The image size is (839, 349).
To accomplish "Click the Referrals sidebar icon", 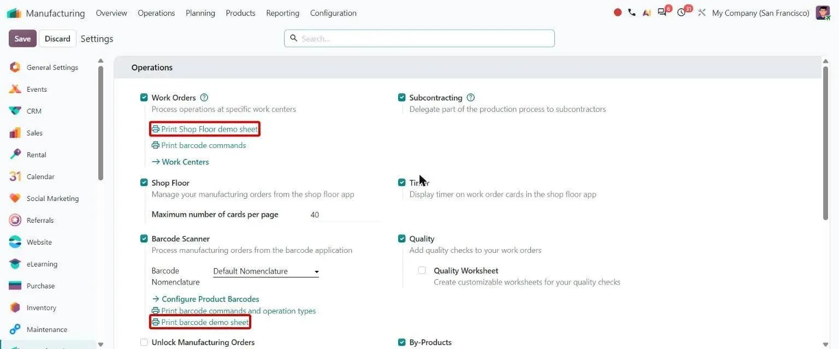I will pyautogui.click(x=15, y=220).
